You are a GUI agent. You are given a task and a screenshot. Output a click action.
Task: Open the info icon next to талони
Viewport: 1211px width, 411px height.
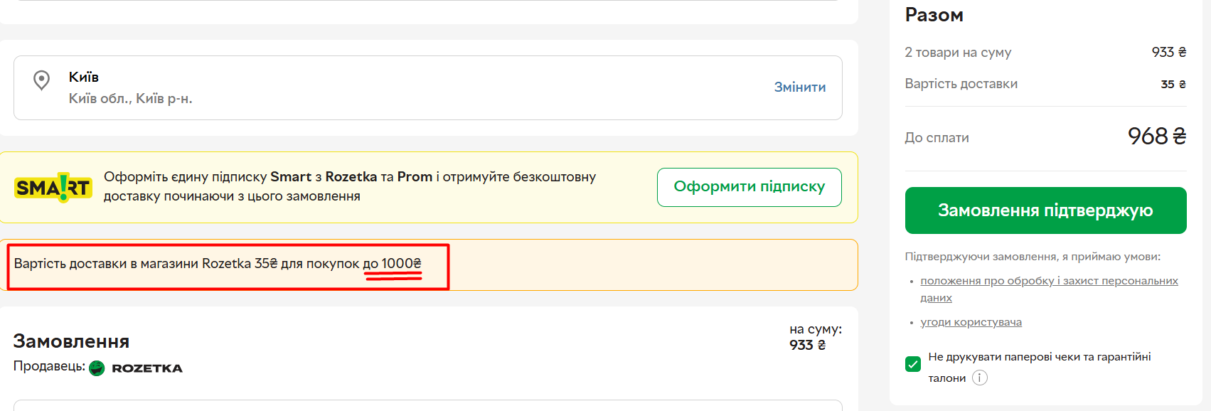click(980, 378)
